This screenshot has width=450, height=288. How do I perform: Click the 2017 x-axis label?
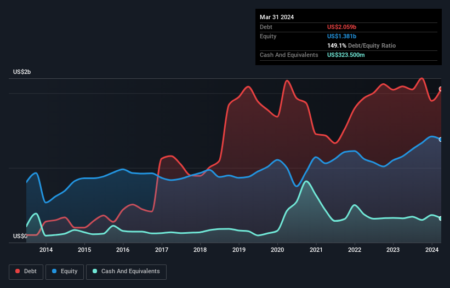pos(162,250)
